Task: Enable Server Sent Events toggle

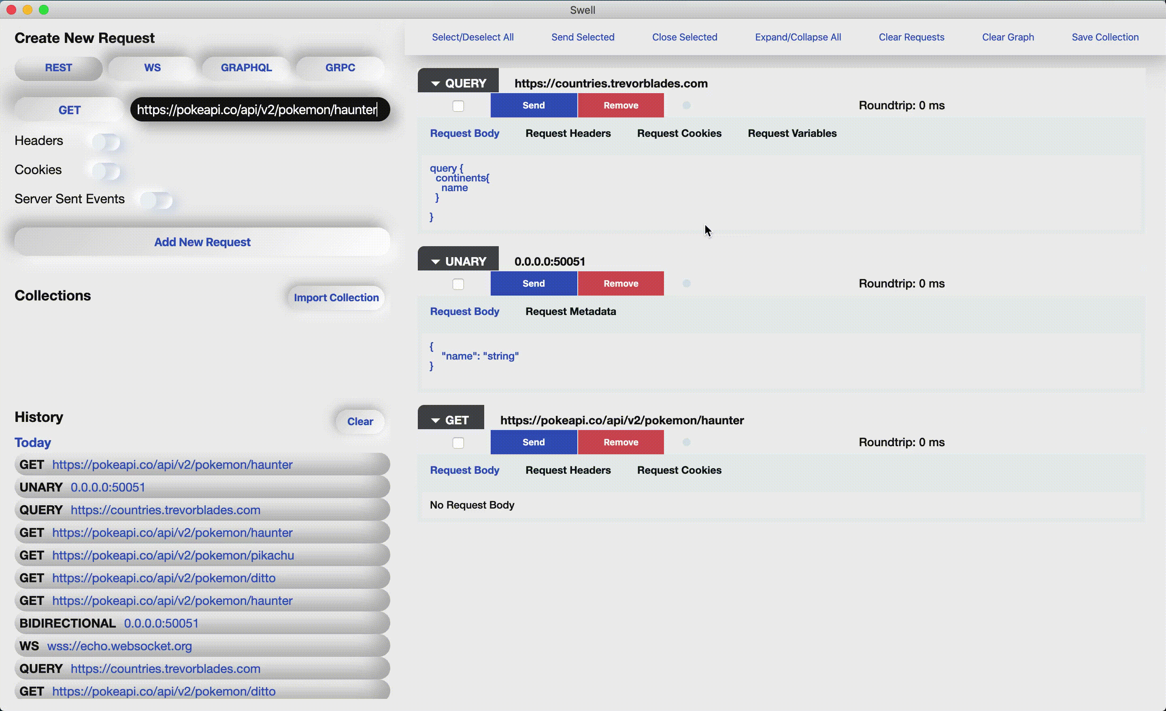Action: [156, 200]
